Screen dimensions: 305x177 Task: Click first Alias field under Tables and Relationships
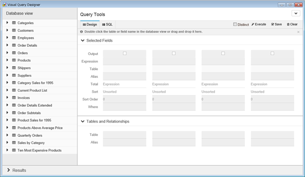(125, 142)
